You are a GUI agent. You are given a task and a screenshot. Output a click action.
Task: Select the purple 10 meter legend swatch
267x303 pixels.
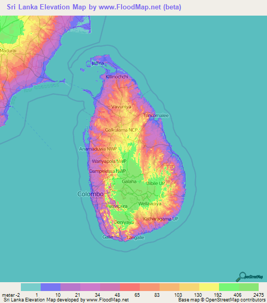pos(70,287)
